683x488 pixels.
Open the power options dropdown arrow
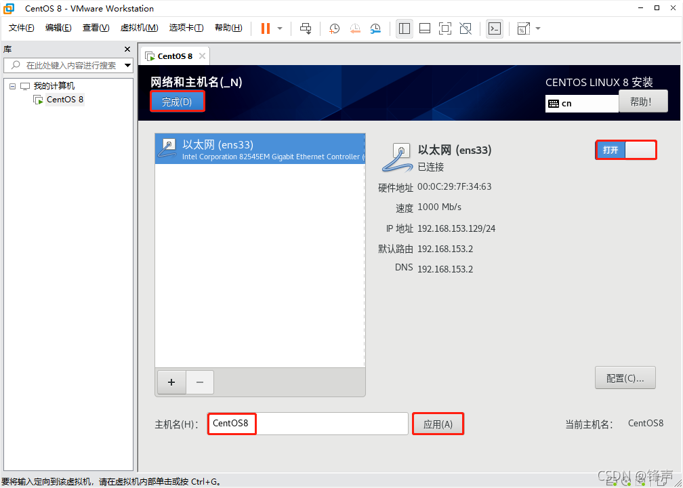tap(280, 28)
